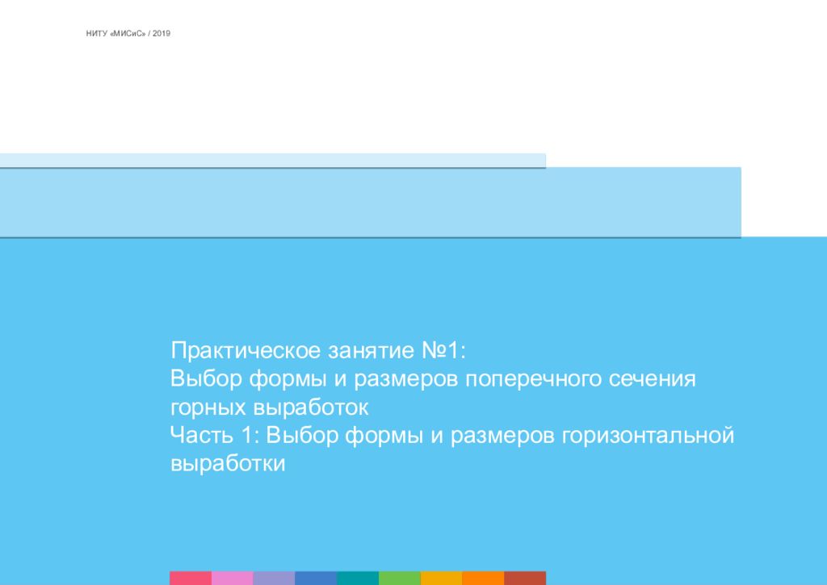The height and width of the screenshot is (585, 827).
Task: Click the line "Выбор формы и размеров поперечного сечения"
Action: [433, 379]
